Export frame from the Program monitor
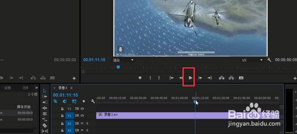The width and height of the screenshot is (297, 134). (x=241, y=78)
